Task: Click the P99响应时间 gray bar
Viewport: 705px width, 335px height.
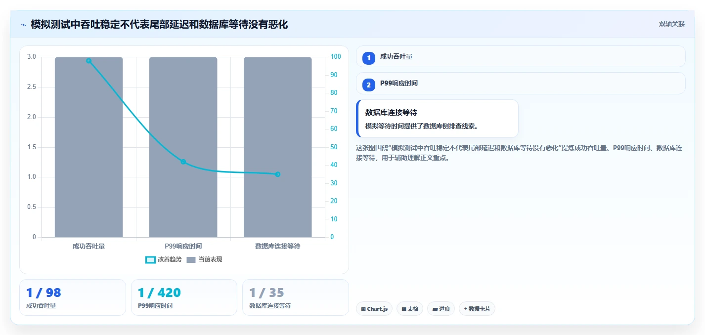Action: (183, 147)
